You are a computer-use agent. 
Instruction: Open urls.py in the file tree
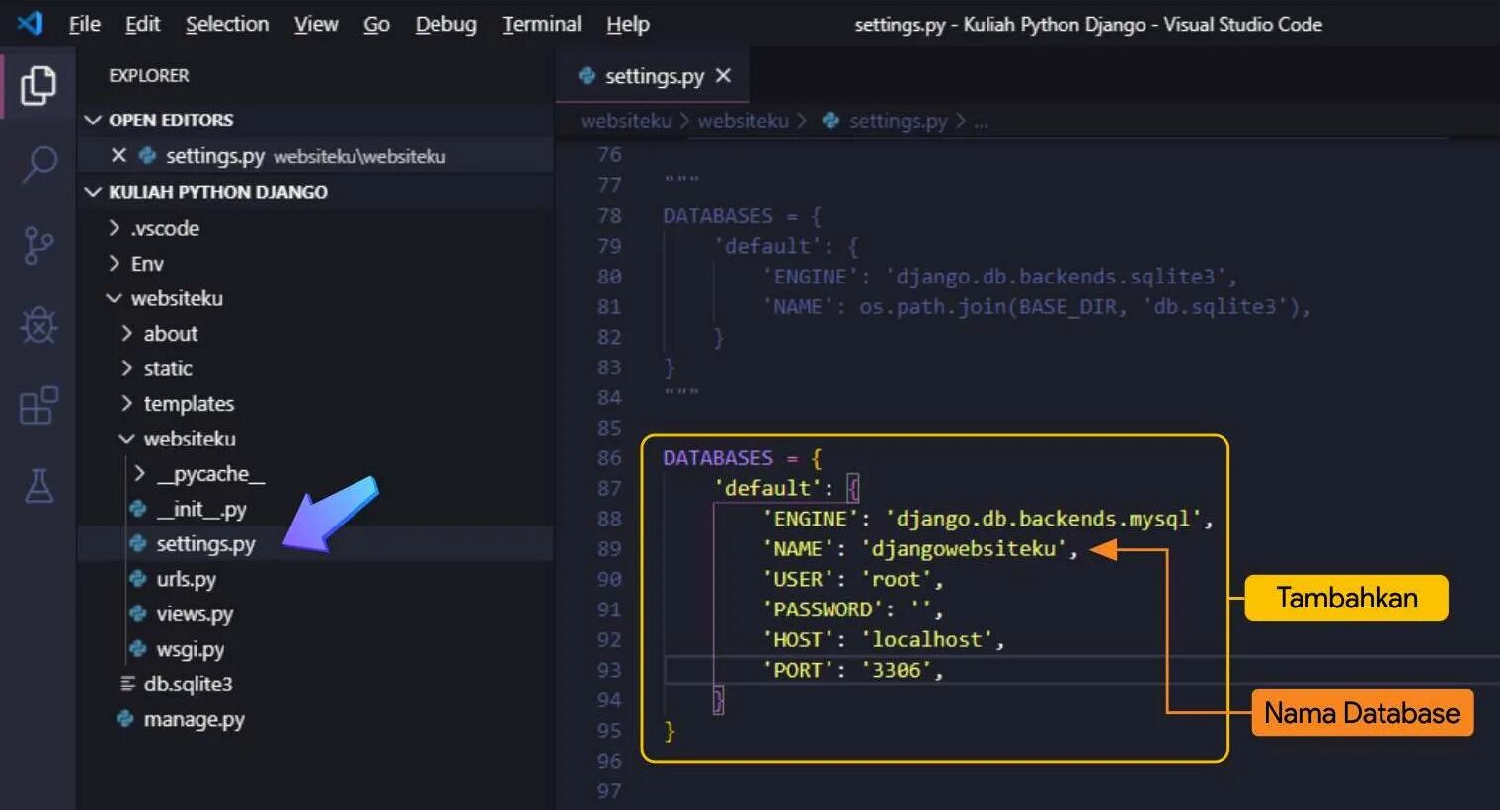(186, 579)
